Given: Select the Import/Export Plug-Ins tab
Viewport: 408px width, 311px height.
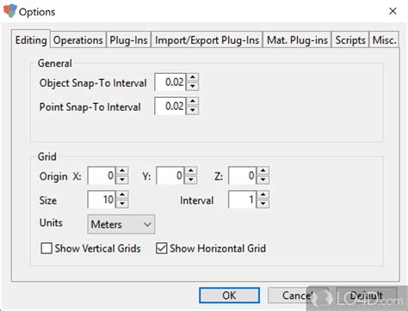Looking at the screenshot, I should click(207, 40).
